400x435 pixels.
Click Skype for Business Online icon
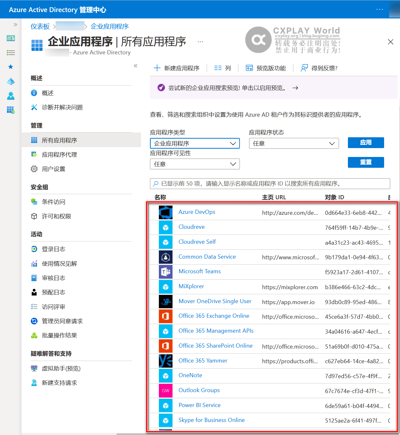click(x=166, y=420)
